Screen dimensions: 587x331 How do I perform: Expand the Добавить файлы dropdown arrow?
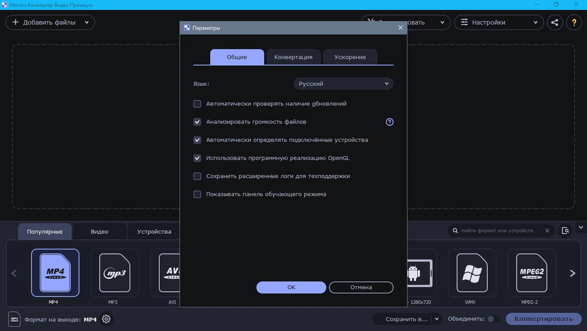coord(87,22)
